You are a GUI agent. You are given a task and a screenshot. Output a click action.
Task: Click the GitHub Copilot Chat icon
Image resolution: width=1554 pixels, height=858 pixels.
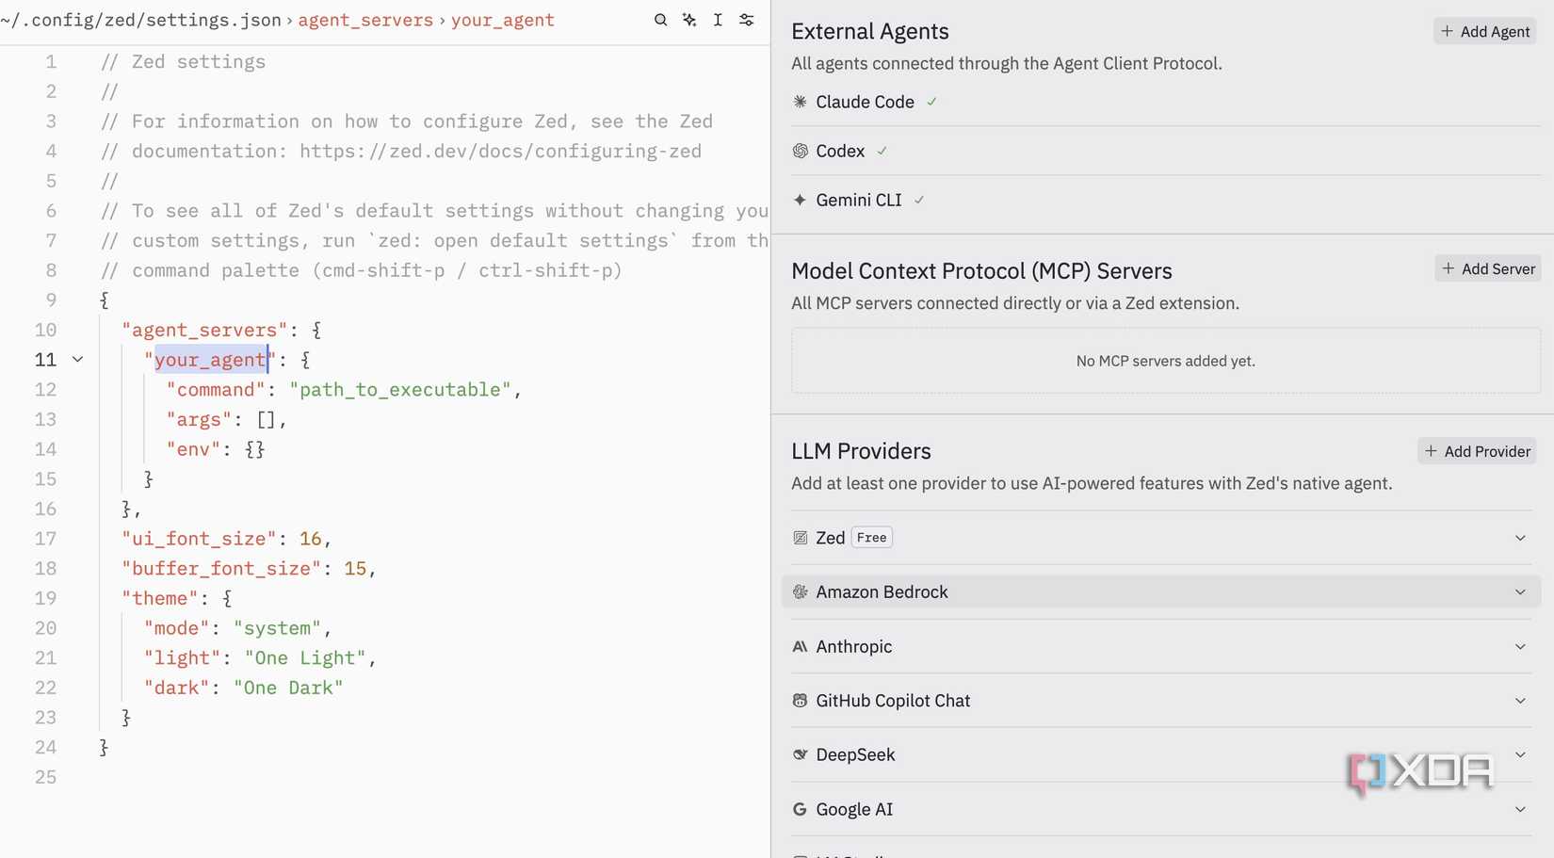point(800,701)
